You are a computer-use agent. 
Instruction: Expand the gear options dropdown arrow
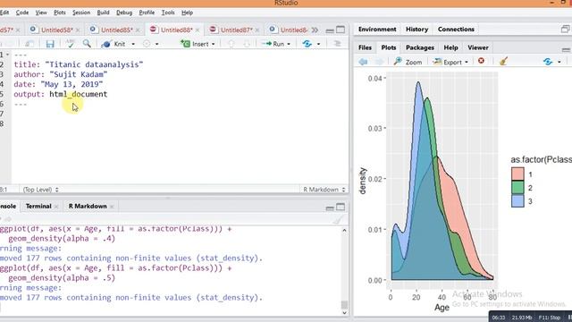pos(157,44)
